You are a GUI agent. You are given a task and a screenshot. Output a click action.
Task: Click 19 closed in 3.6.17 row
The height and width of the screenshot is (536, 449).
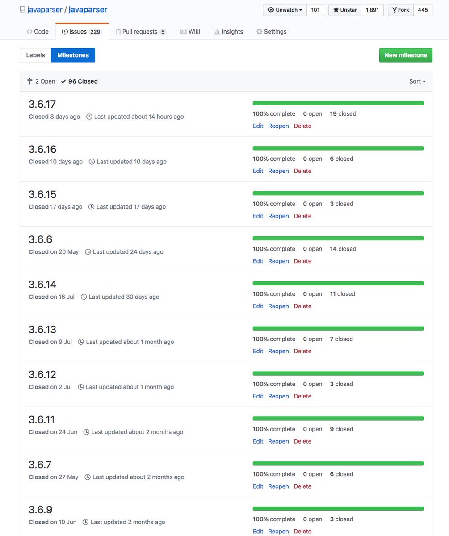pyautogui.click(x=343, y=114)
